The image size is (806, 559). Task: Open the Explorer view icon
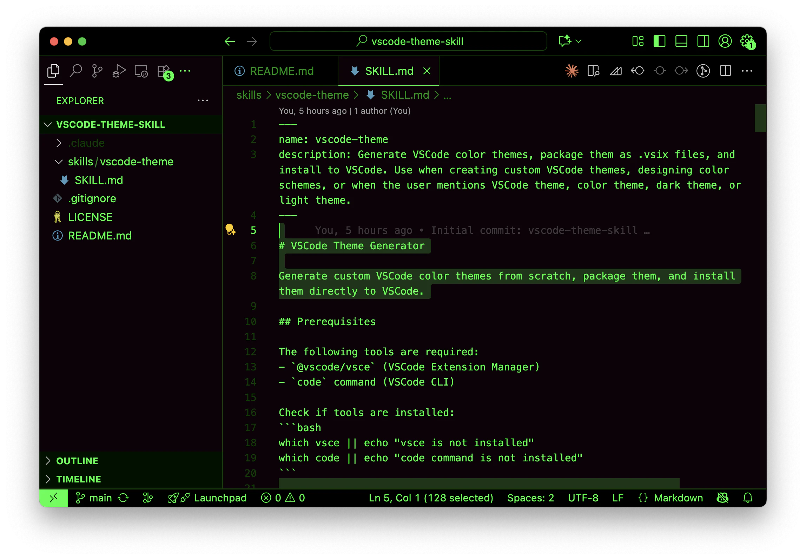tap(53, 71)
